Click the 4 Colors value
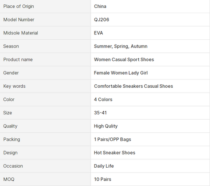 [103, 100]
